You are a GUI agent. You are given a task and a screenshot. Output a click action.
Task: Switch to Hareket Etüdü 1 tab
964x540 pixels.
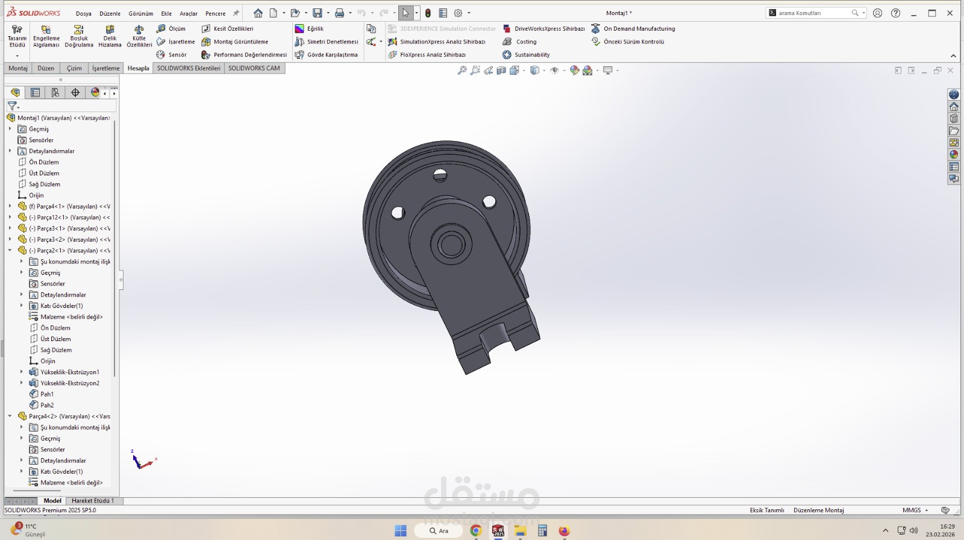[x=92, y=501]
